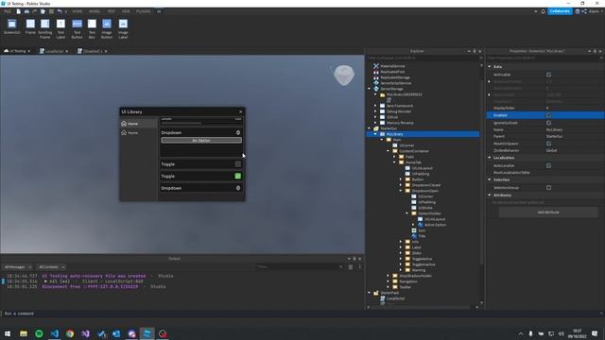Collapse the Data section in Properties
Screen dimensions: 605x340
490,67
